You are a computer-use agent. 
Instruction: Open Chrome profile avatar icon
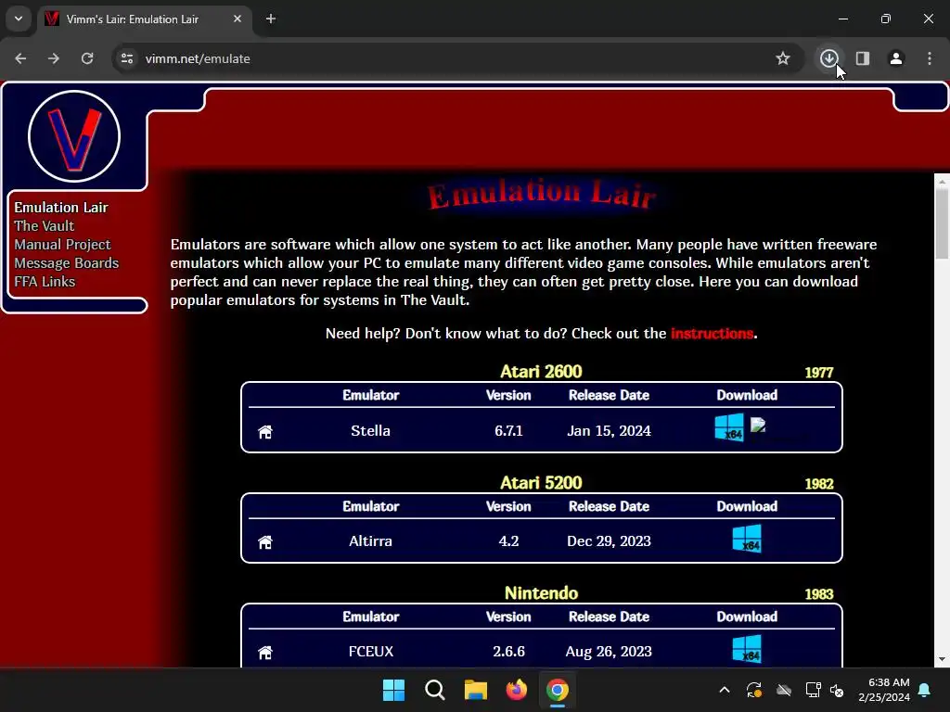896,58
